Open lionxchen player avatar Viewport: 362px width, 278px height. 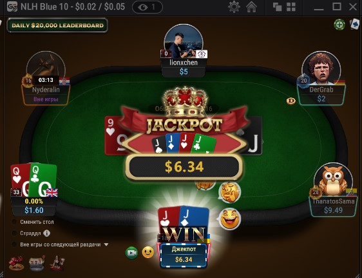tap(184, 41)
